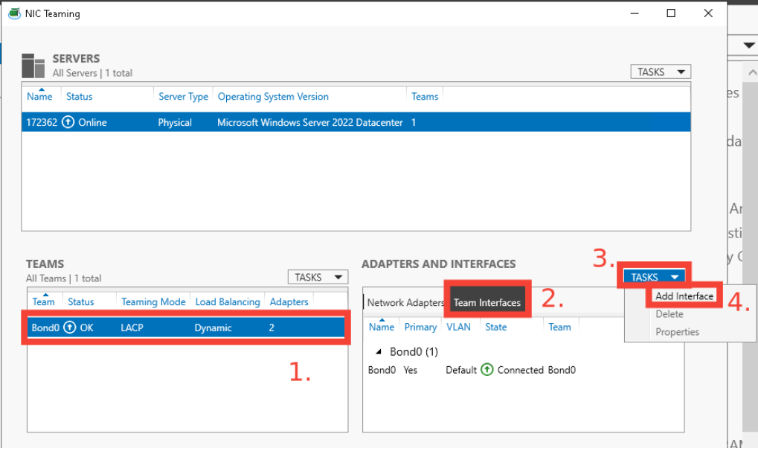
Task: Select the Properties menu entry
Action: point(677,332)
